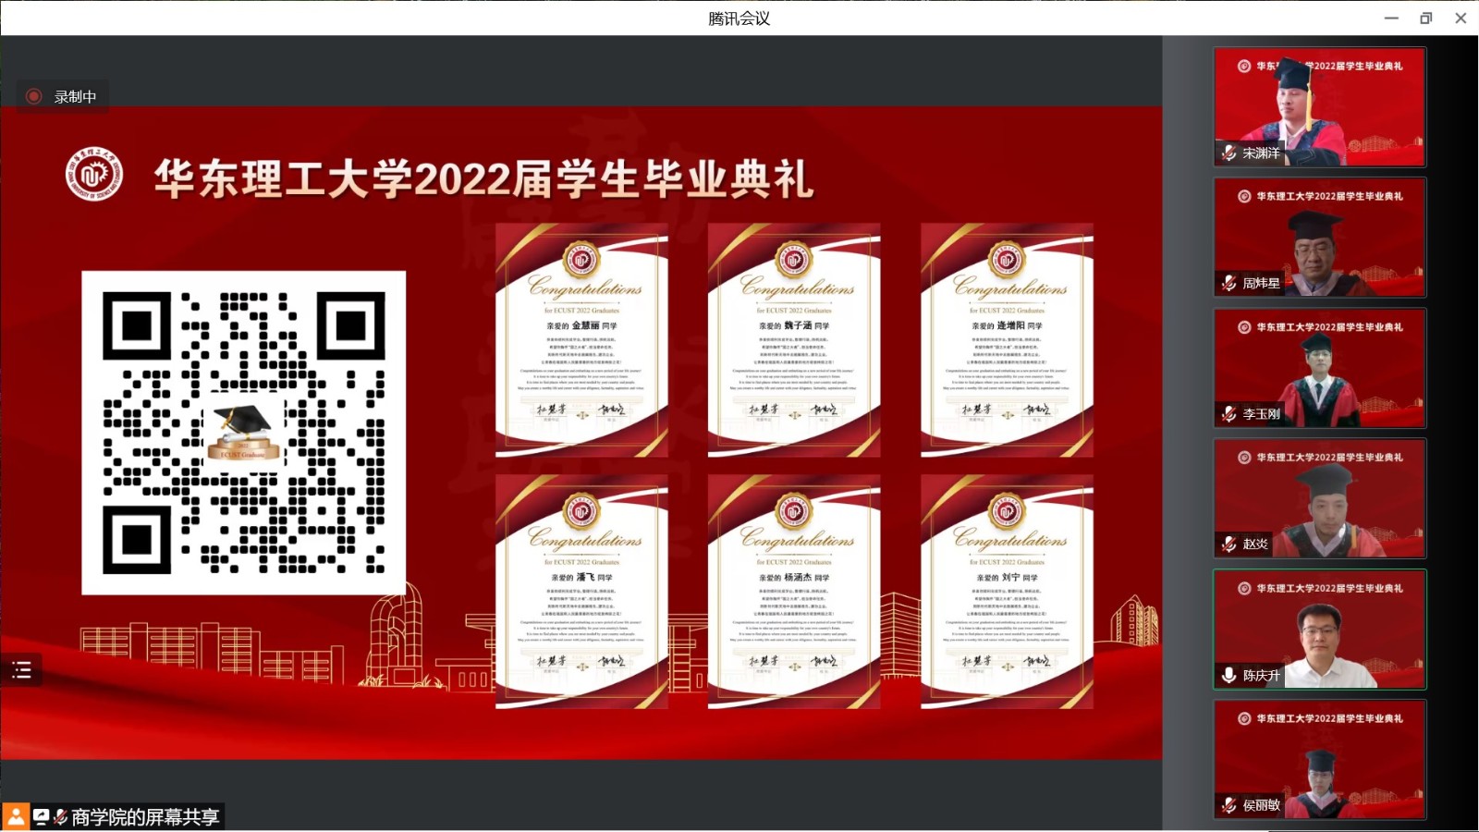
Task: Click the list menu icon on left edge
Action: 21,670
